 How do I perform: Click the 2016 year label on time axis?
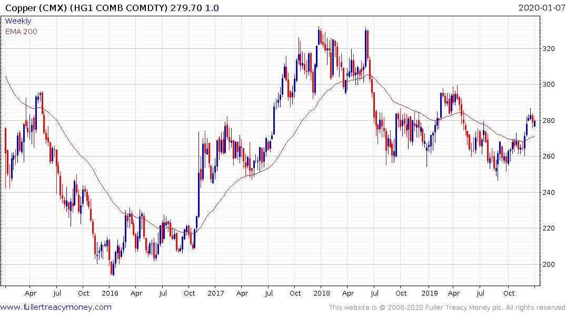click(110, 293)
